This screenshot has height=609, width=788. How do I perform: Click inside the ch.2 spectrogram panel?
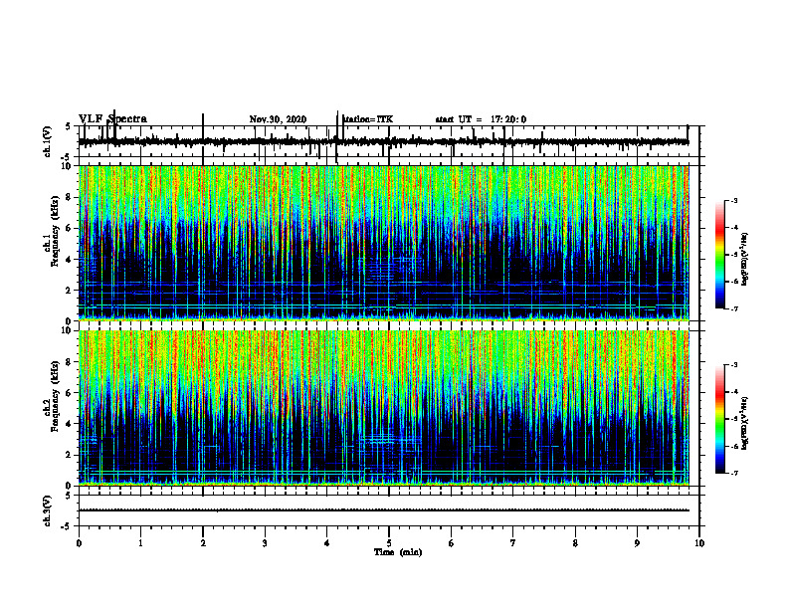[383, 408]
